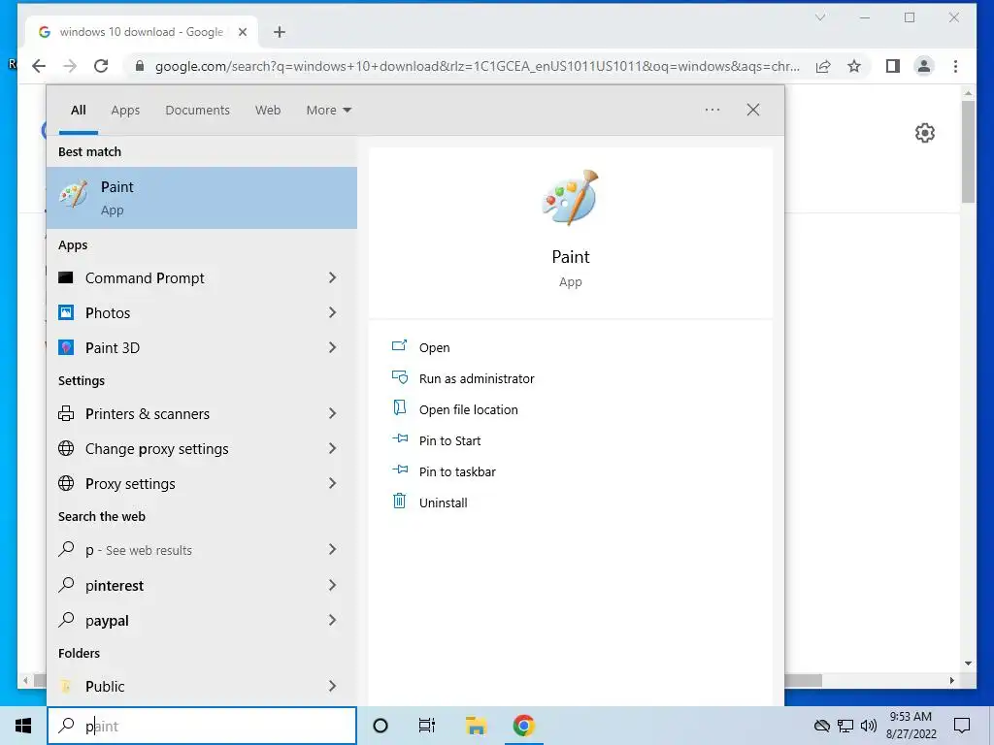This screenshot has height=745, width=994.
Task: Select the Proxy settings result
Action: coord(202,483)
